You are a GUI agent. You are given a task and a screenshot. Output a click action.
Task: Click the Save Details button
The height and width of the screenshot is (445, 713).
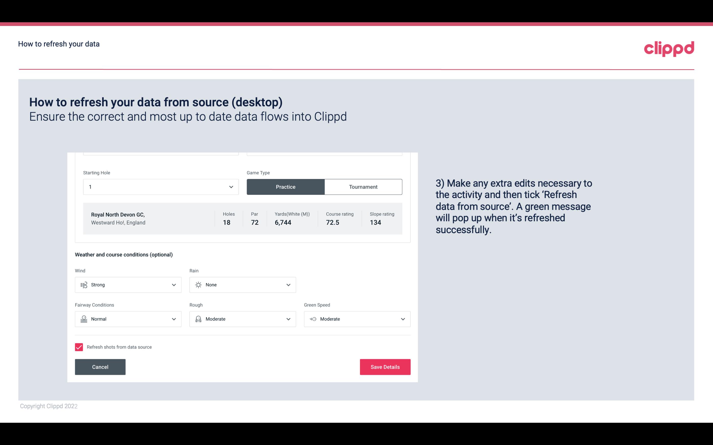click(385, 367)
